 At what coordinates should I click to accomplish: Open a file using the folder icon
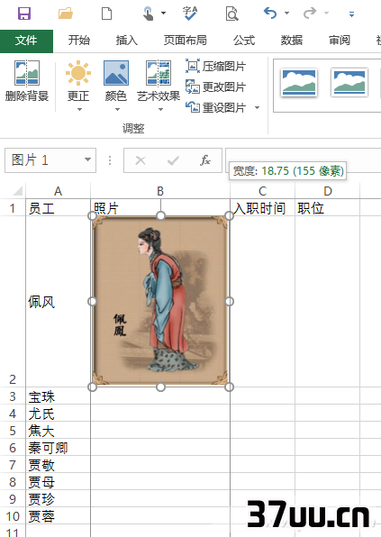point(66,14)
